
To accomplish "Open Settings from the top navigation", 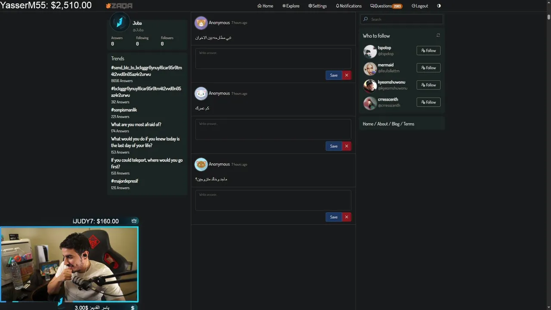I will pyautogui.click(x=318, y=6).
